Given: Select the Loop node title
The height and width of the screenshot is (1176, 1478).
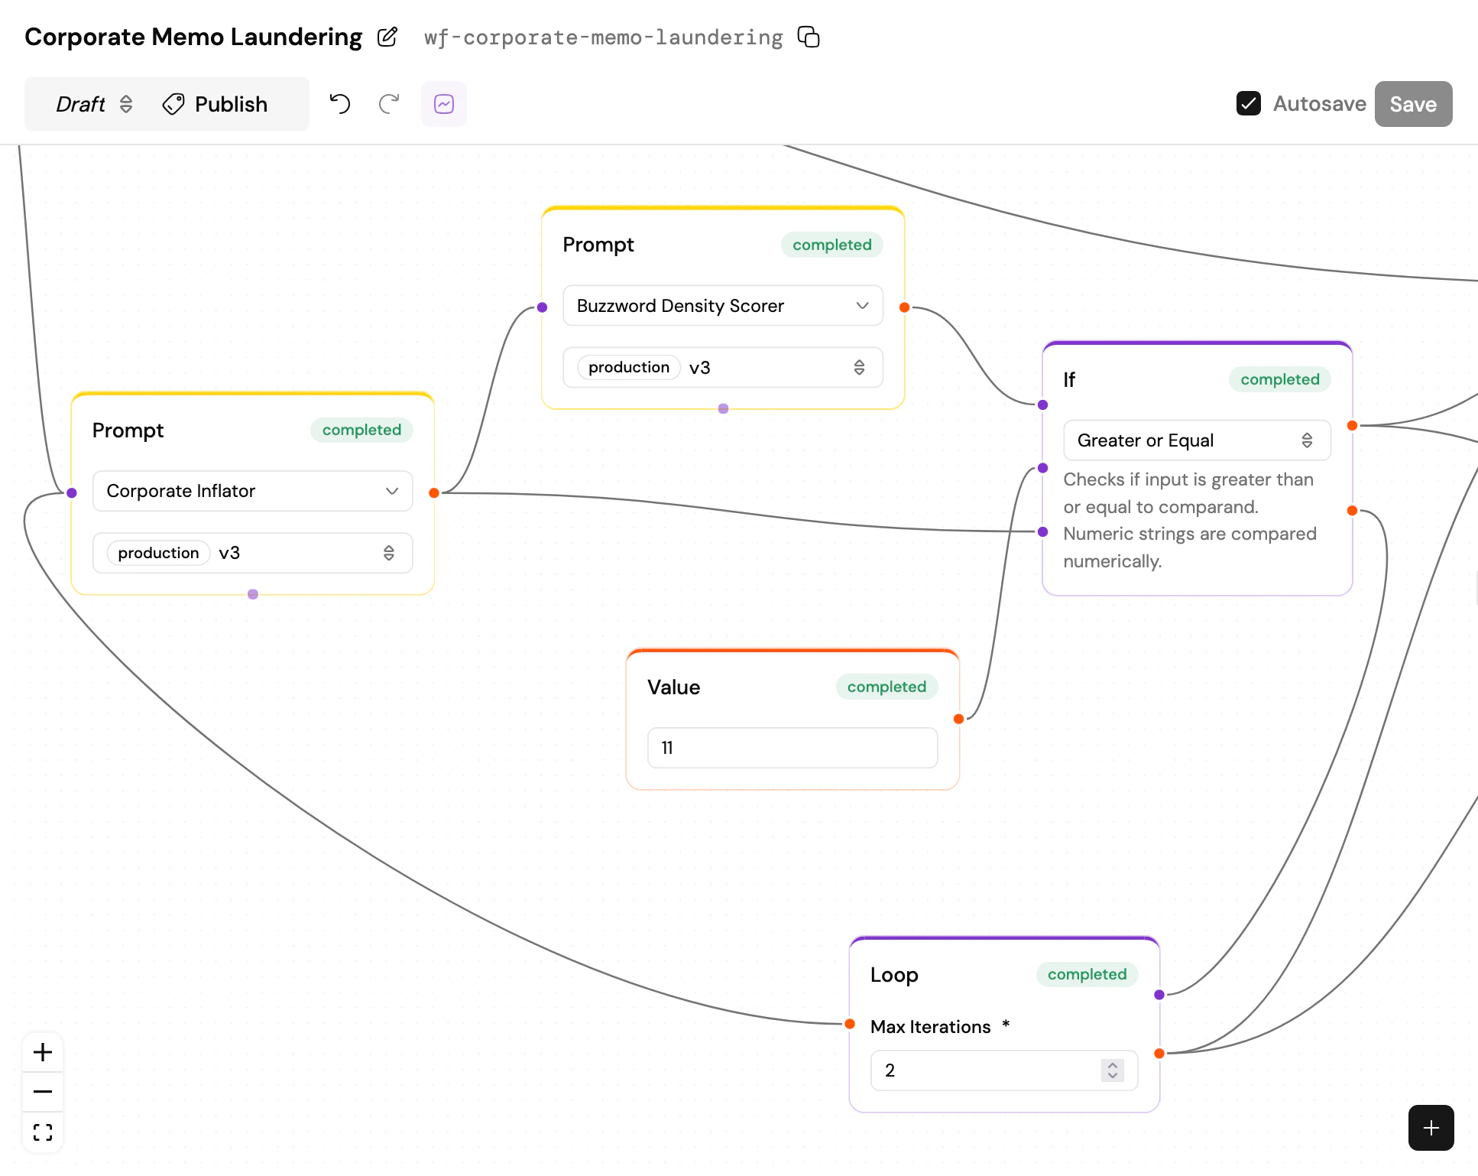Looking at the screenshot, I should click(894, 975).
